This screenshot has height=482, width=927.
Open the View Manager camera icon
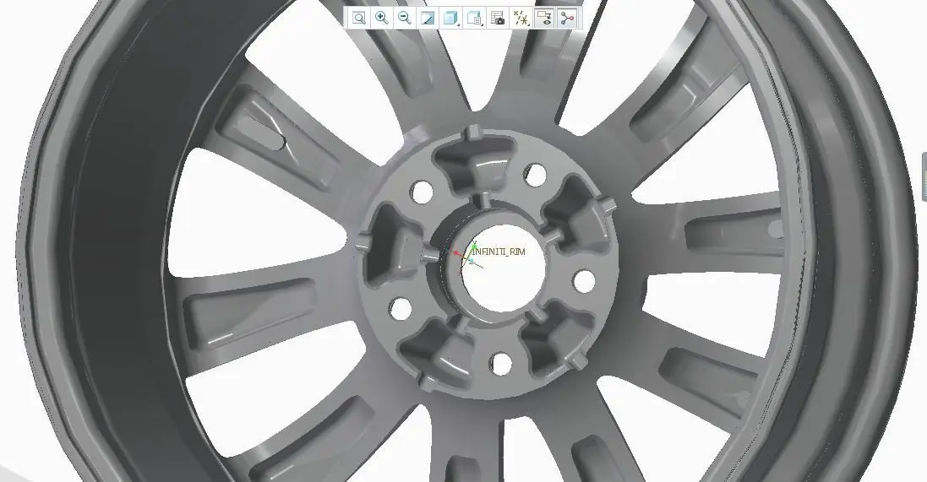[x=498, y=18]
